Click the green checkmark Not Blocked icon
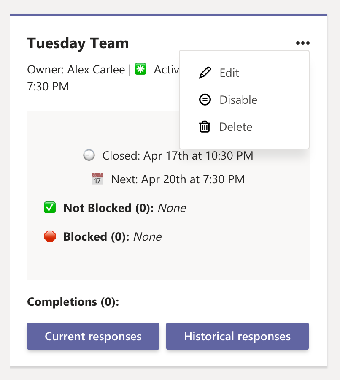This screenshot has width=340, height=380. pos(50,207)
